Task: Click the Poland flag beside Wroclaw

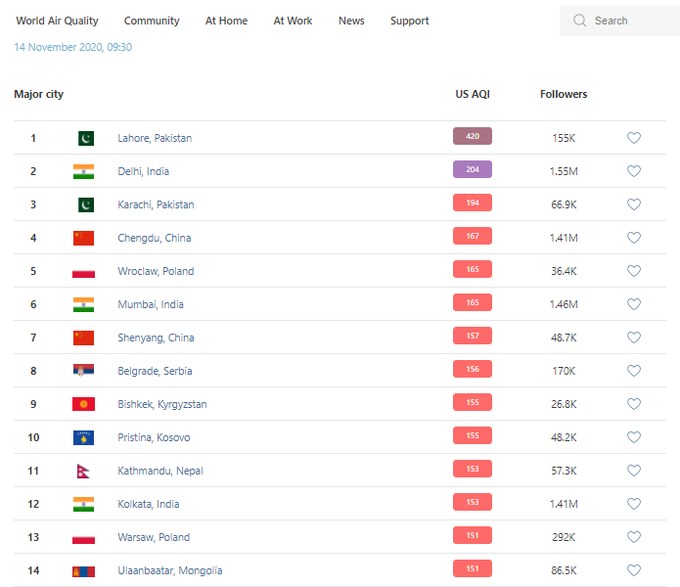Action: point(84,271)
